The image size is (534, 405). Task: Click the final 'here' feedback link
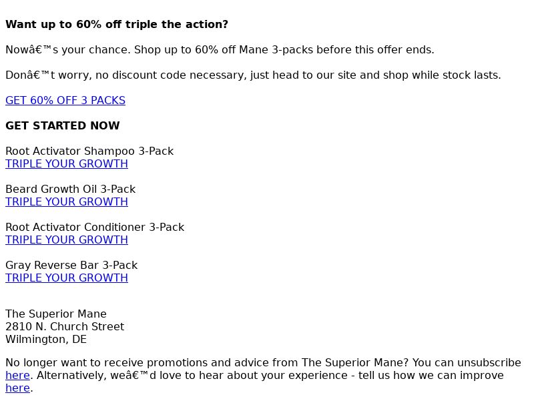pyautogui.click(x=18, y=388)
